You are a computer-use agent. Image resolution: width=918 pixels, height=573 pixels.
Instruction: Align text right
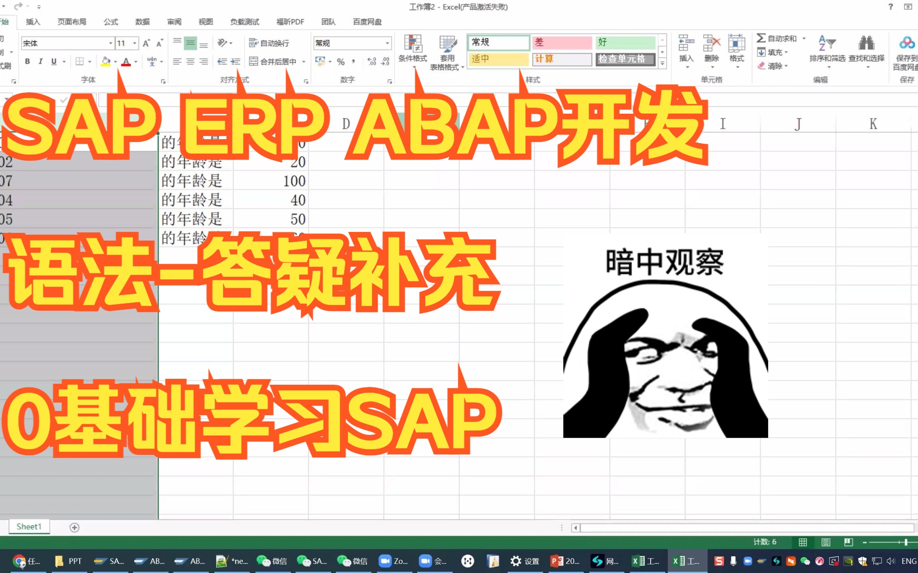[204, 61]
